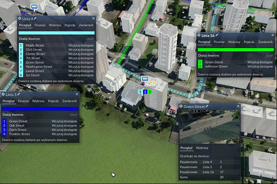Rename Green Street station via pencil icon
The image size is (277, 184).
tap(207, 106)
